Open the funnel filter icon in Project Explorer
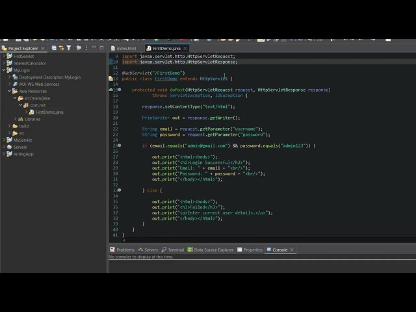 (x=69, y=47)
